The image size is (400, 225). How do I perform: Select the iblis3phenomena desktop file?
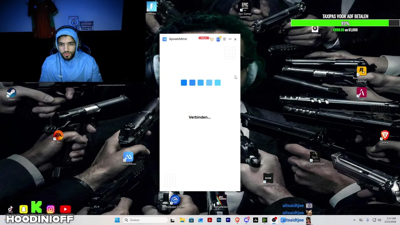tap(315, 159)
